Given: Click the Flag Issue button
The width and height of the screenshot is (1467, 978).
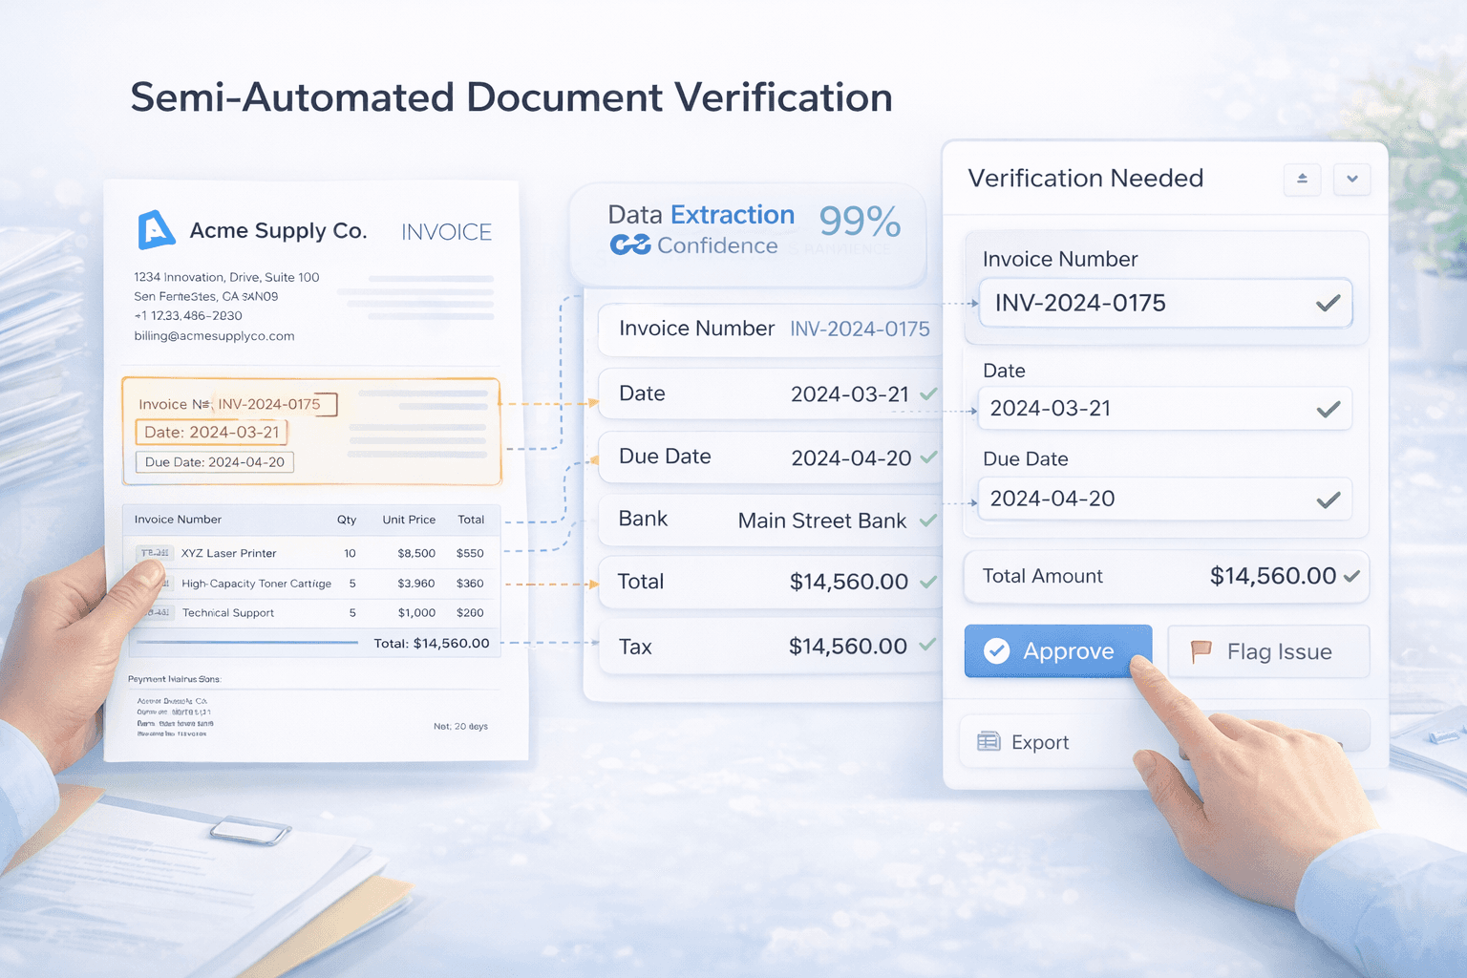Looking at the screenshot, I should pos(1268,651).
